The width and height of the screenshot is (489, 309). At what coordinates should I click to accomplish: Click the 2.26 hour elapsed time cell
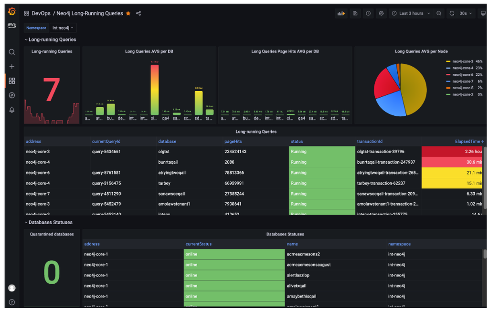pyautogui.click(x=452, y=152)
